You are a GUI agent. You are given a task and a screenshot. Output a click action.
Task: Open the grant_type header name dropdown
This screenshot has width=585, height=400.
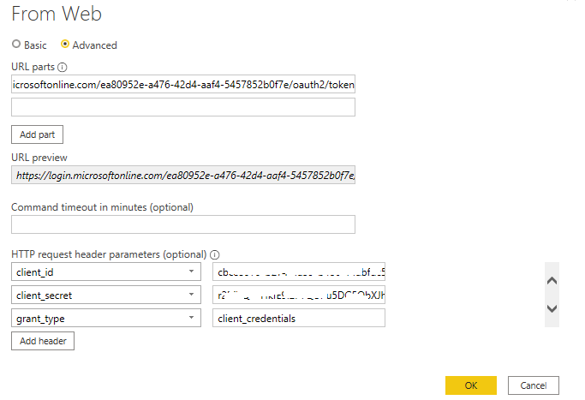pyautogui.click(x=191, y=318)
